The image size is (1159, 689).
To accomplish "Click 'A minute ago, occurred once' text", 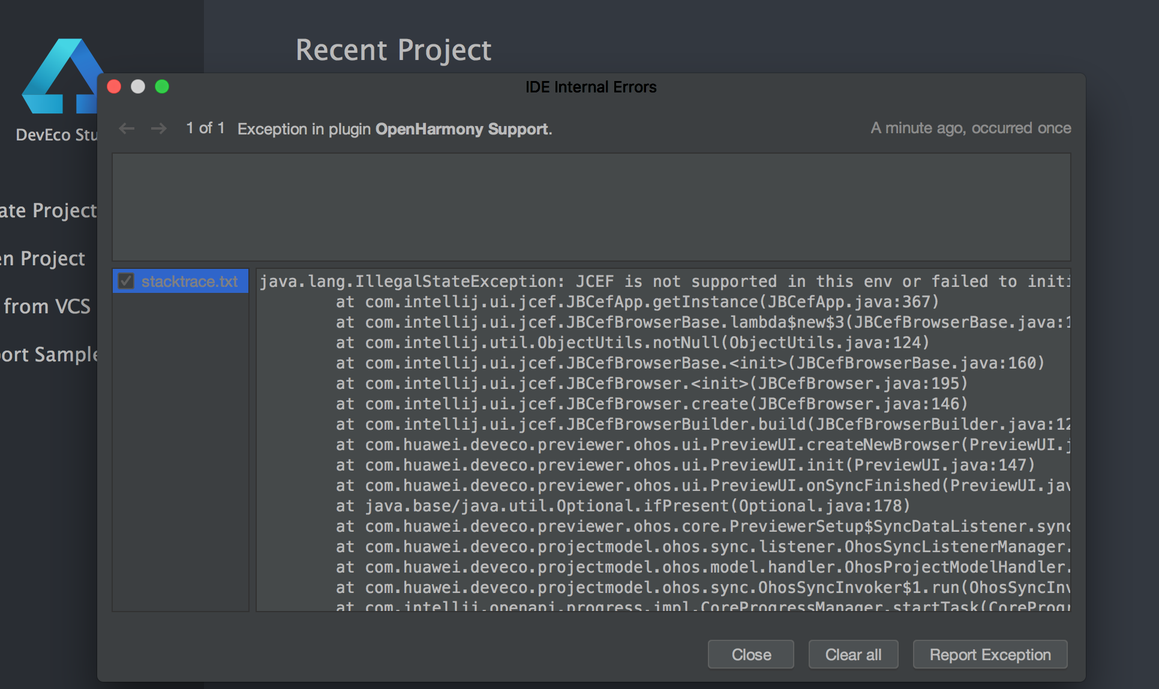I will 971,128.
